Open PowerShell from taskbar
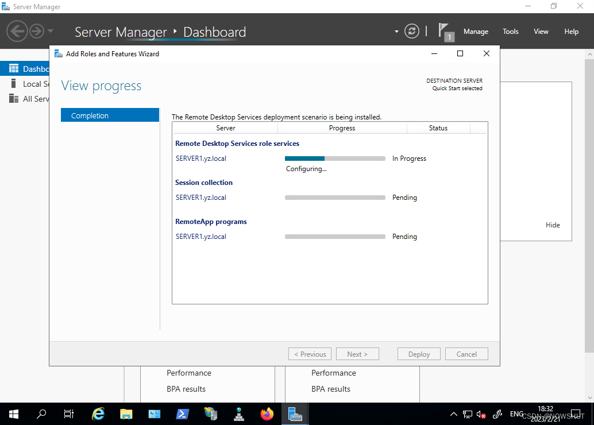Viewport: 594px width, 425px height. click(x=183, y=414)
